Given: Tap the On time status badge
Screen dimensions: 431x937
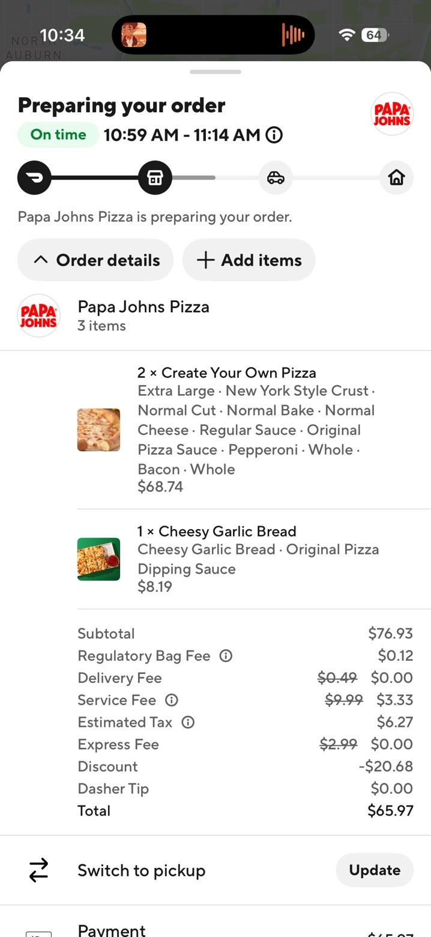Looking at the screenshot, I should tap(58, 135).
